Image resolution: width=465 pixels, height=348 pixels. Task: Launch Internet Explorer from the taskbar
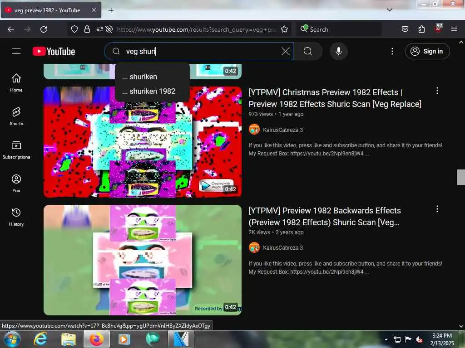40,339
